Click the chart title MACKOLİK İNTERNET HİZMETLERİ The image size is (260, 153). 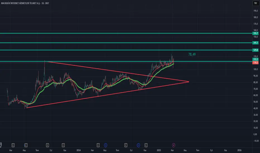coord(25,3)
